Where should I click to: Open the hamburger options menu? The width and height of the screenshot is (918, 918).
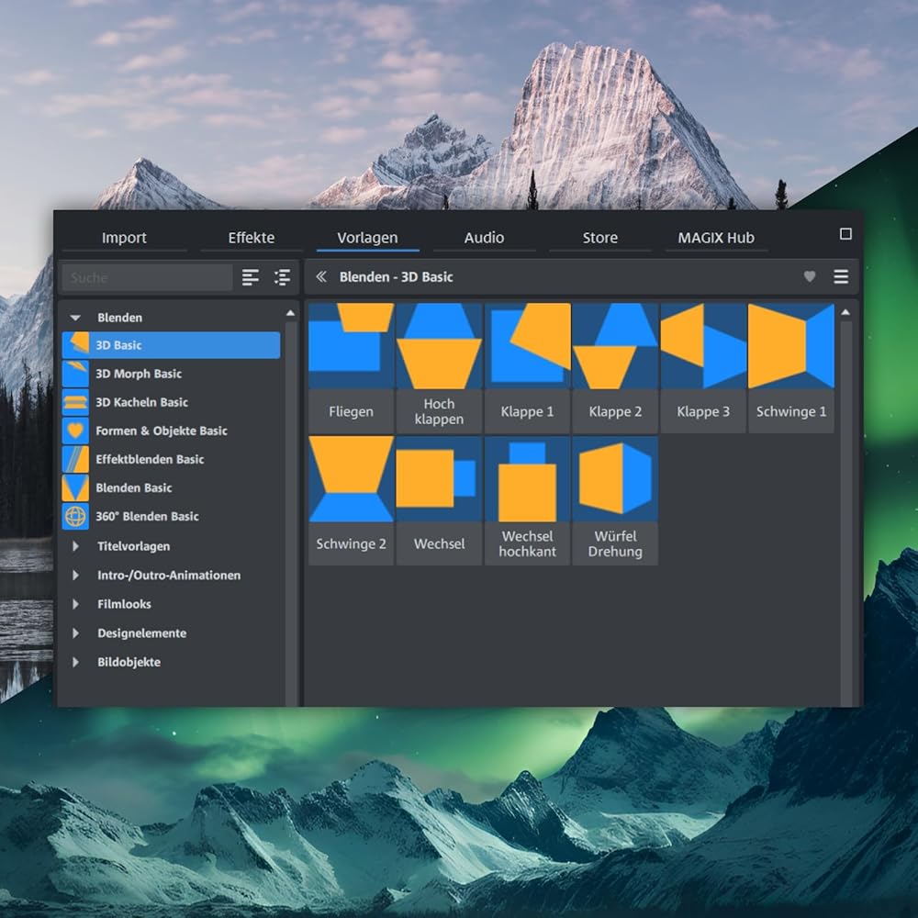(x=841, y=276)
